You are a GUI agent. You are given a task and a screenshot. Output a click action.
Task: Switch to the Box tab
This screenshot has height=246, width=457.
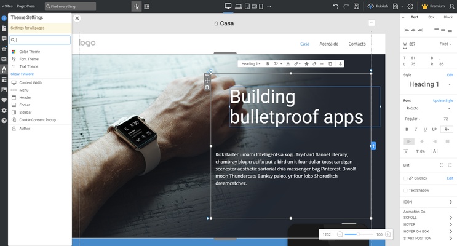pyautogui.click(x=431, y=17)
